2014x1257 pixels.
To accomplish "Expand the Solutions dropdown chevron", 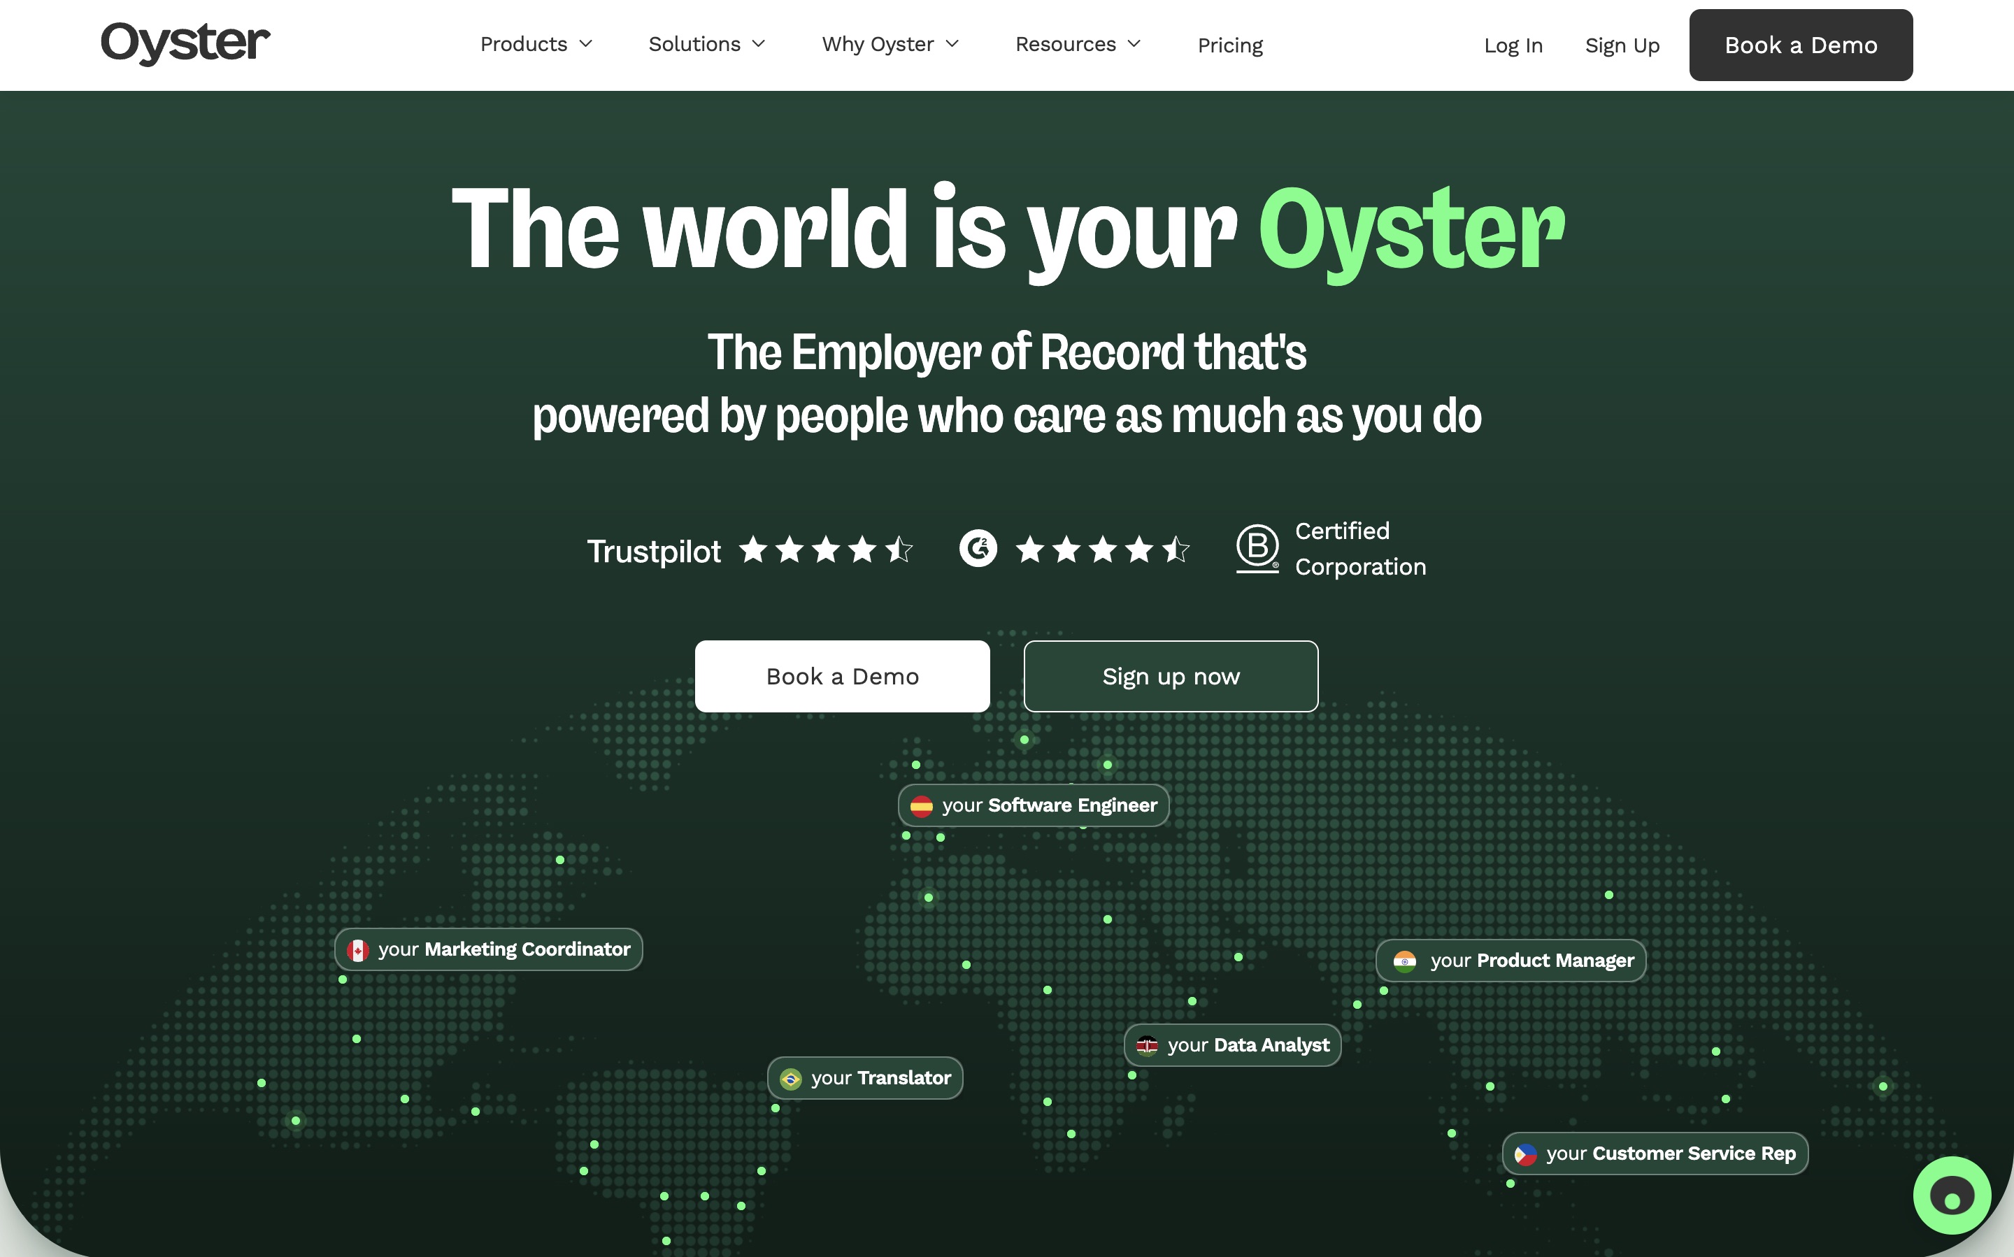I will tap(758, 44).
